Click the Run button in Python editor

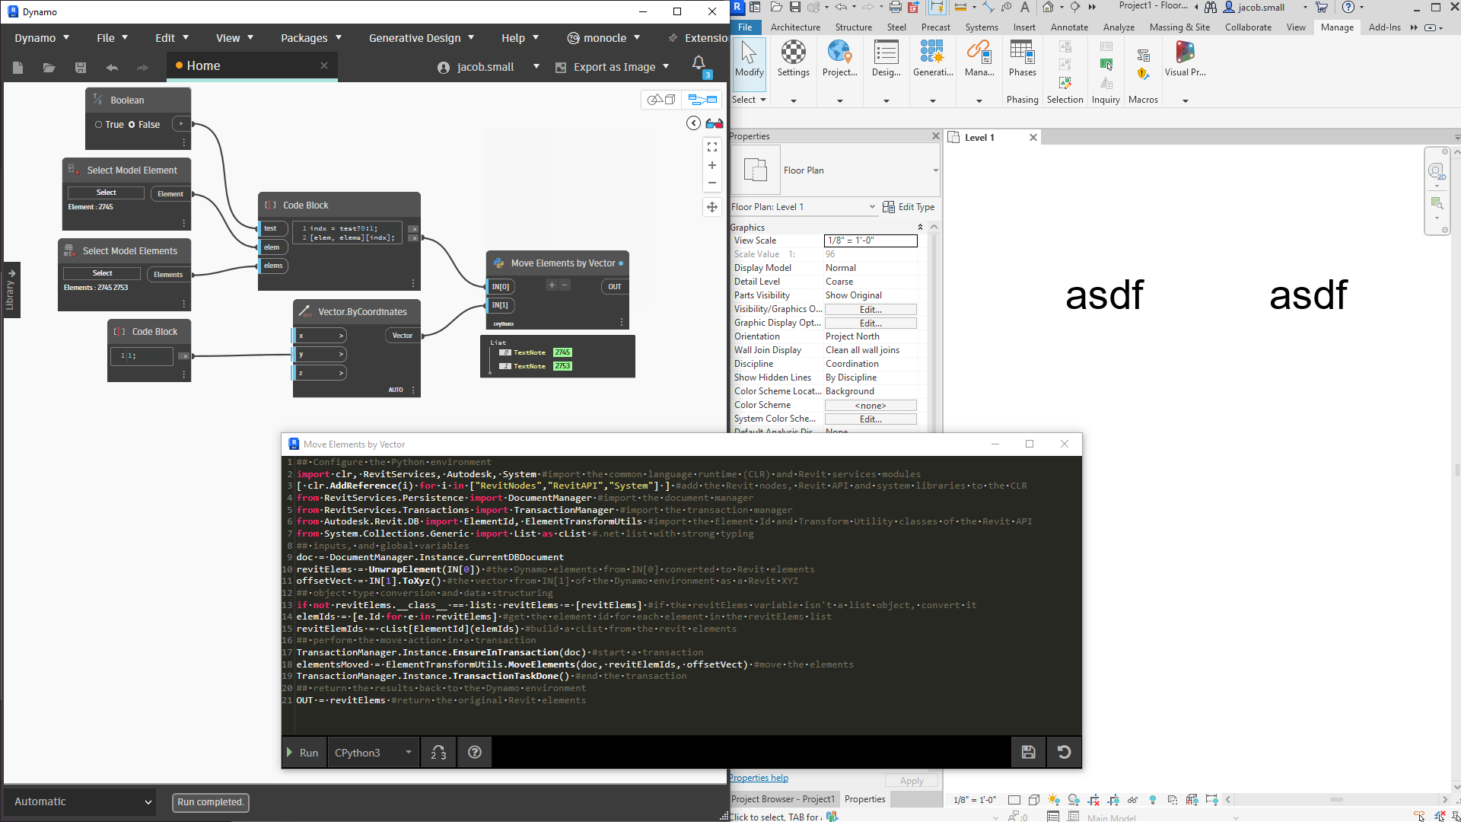point(304,752)
